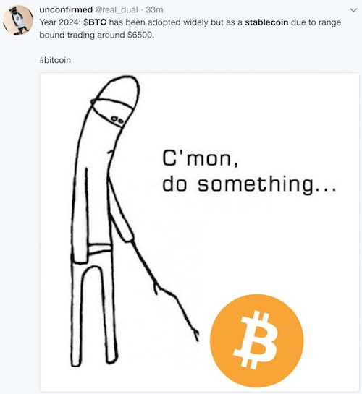Click the "C'mon, do something..." caption

pos(249,172)
